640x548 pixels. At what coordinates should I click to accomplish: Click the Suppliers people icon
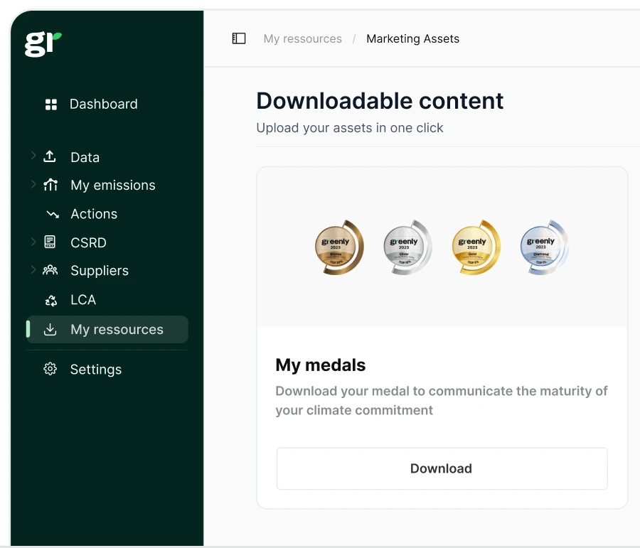pyautogui.click(x=50, y=270)
